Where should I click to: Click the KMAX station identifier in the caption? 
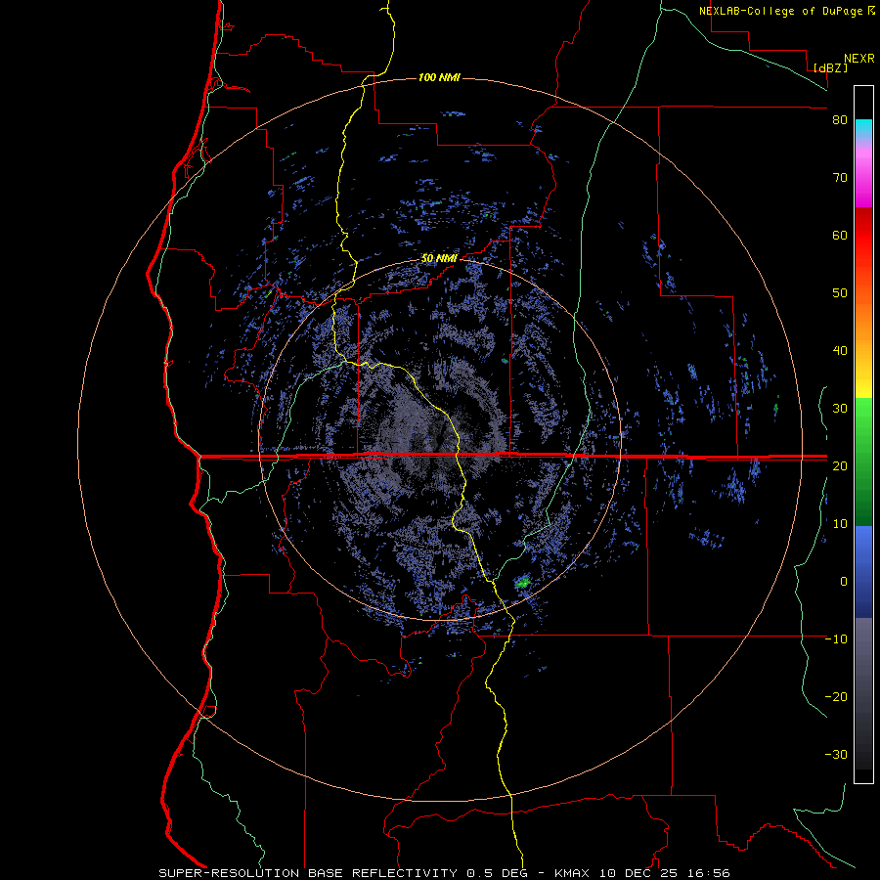[x=571, y=873]
